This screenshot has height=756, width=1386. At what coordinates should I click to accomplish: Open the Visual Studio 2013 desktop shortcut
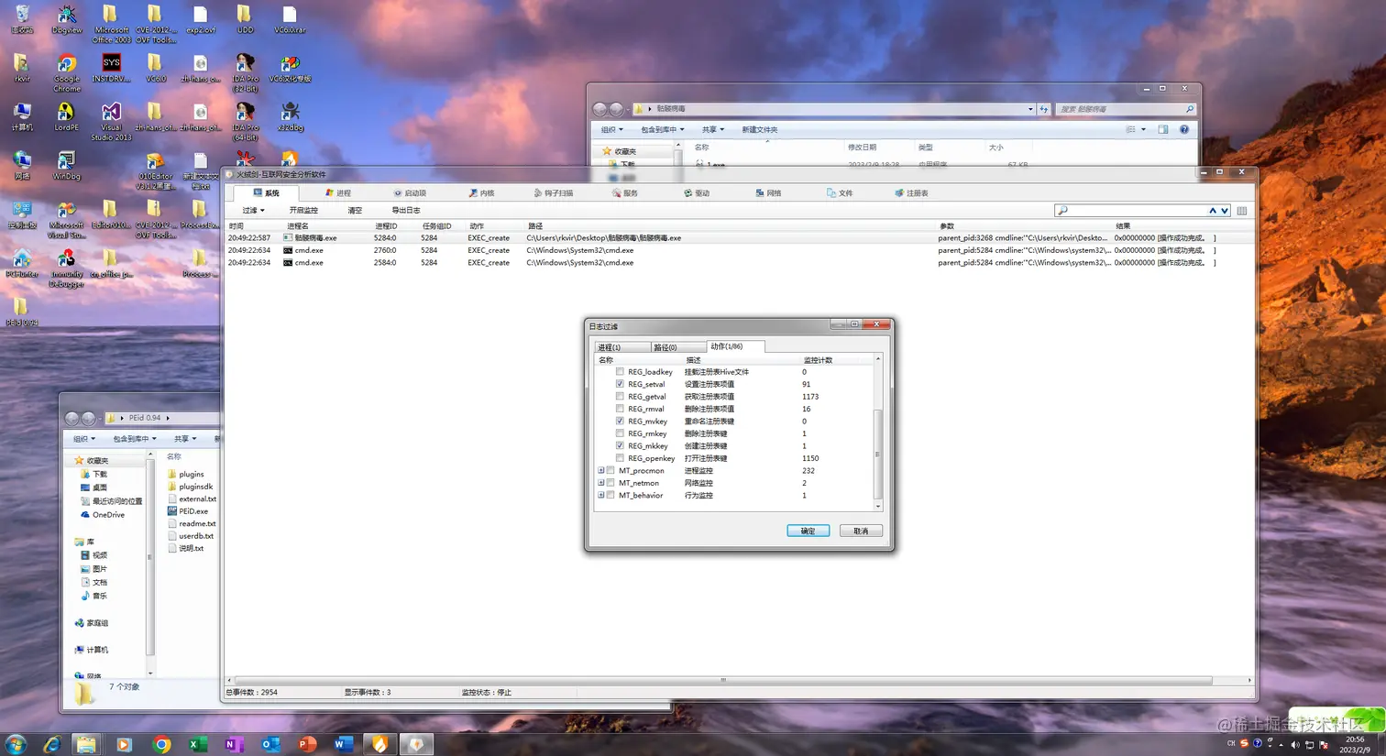click(x=111, y=121)
